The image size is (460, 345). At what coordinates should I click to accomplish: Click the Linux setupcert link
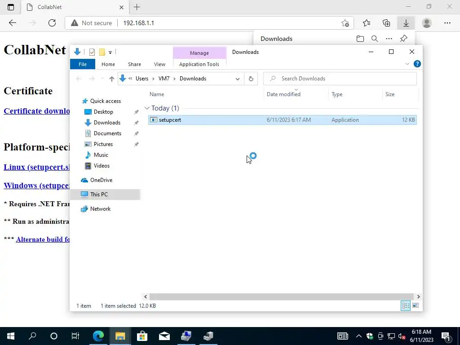click(37, 167)
